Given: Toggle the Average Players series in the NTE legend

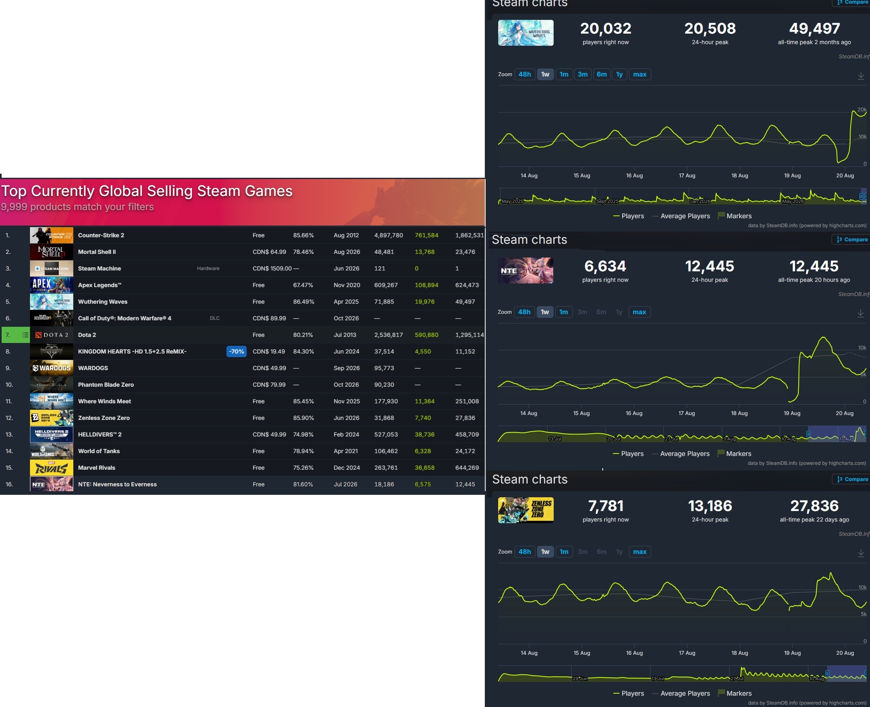Looking at the screenshot, I should coord(680,454).
